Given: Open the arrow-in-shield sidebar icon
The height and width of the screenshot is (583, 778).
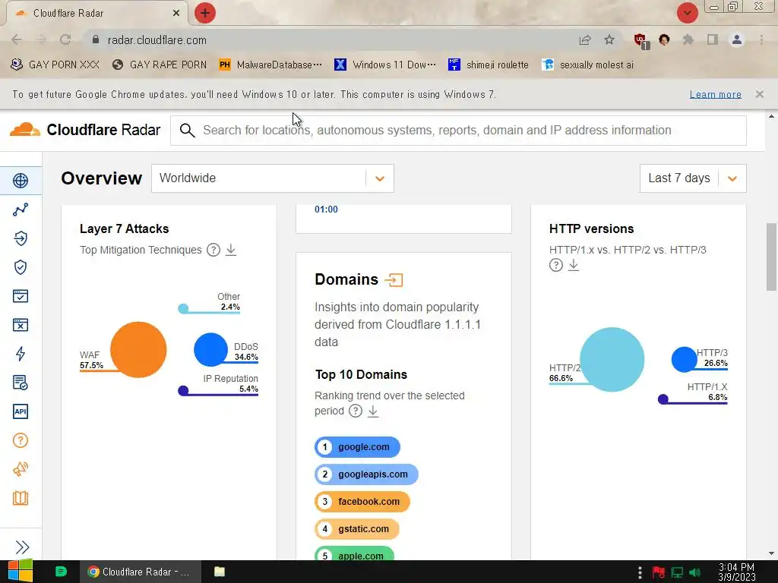Looking at the screenshot, I should pos(21,238).
